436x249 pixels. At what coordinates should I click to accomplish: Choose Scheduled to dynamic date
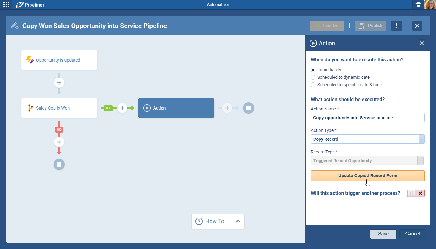pyautogui.click(x=313, y=77)
